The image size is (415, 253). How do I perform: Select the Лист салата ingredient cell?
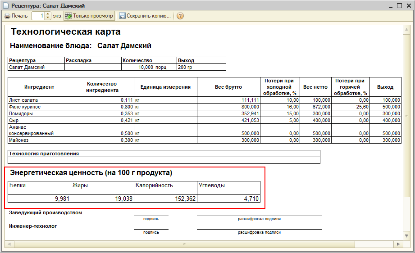click(39, 100)
